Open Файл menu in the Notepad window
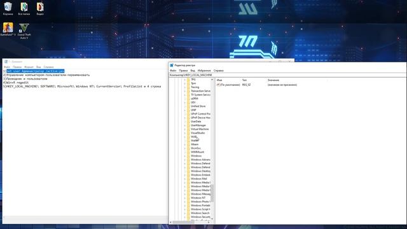The image size is (407, 229). point(7,67)
